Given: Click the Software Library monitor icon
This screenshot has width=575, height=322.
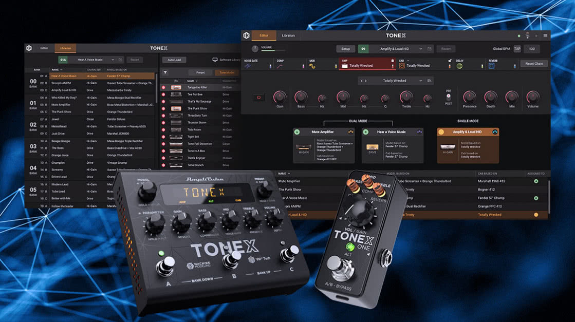Looking at the screenshot, I should click(215, 60).
